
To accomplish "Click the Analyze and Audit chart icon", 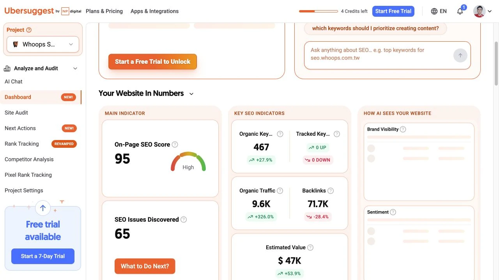I will 7,68.
